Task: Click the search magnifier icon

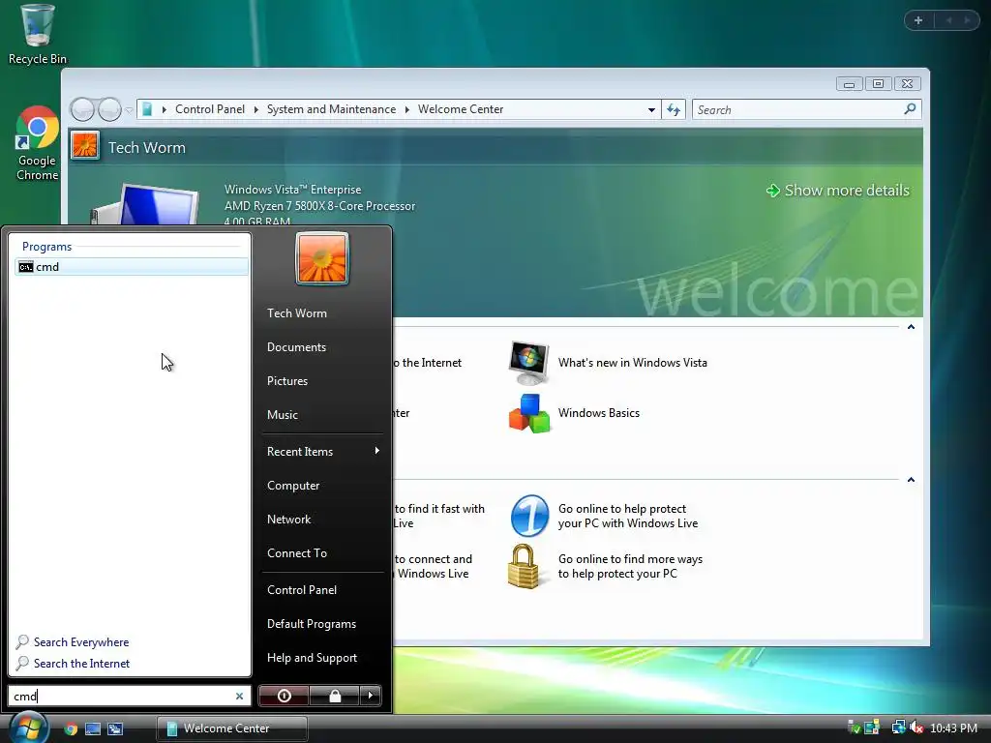Action: click(910, 109)
